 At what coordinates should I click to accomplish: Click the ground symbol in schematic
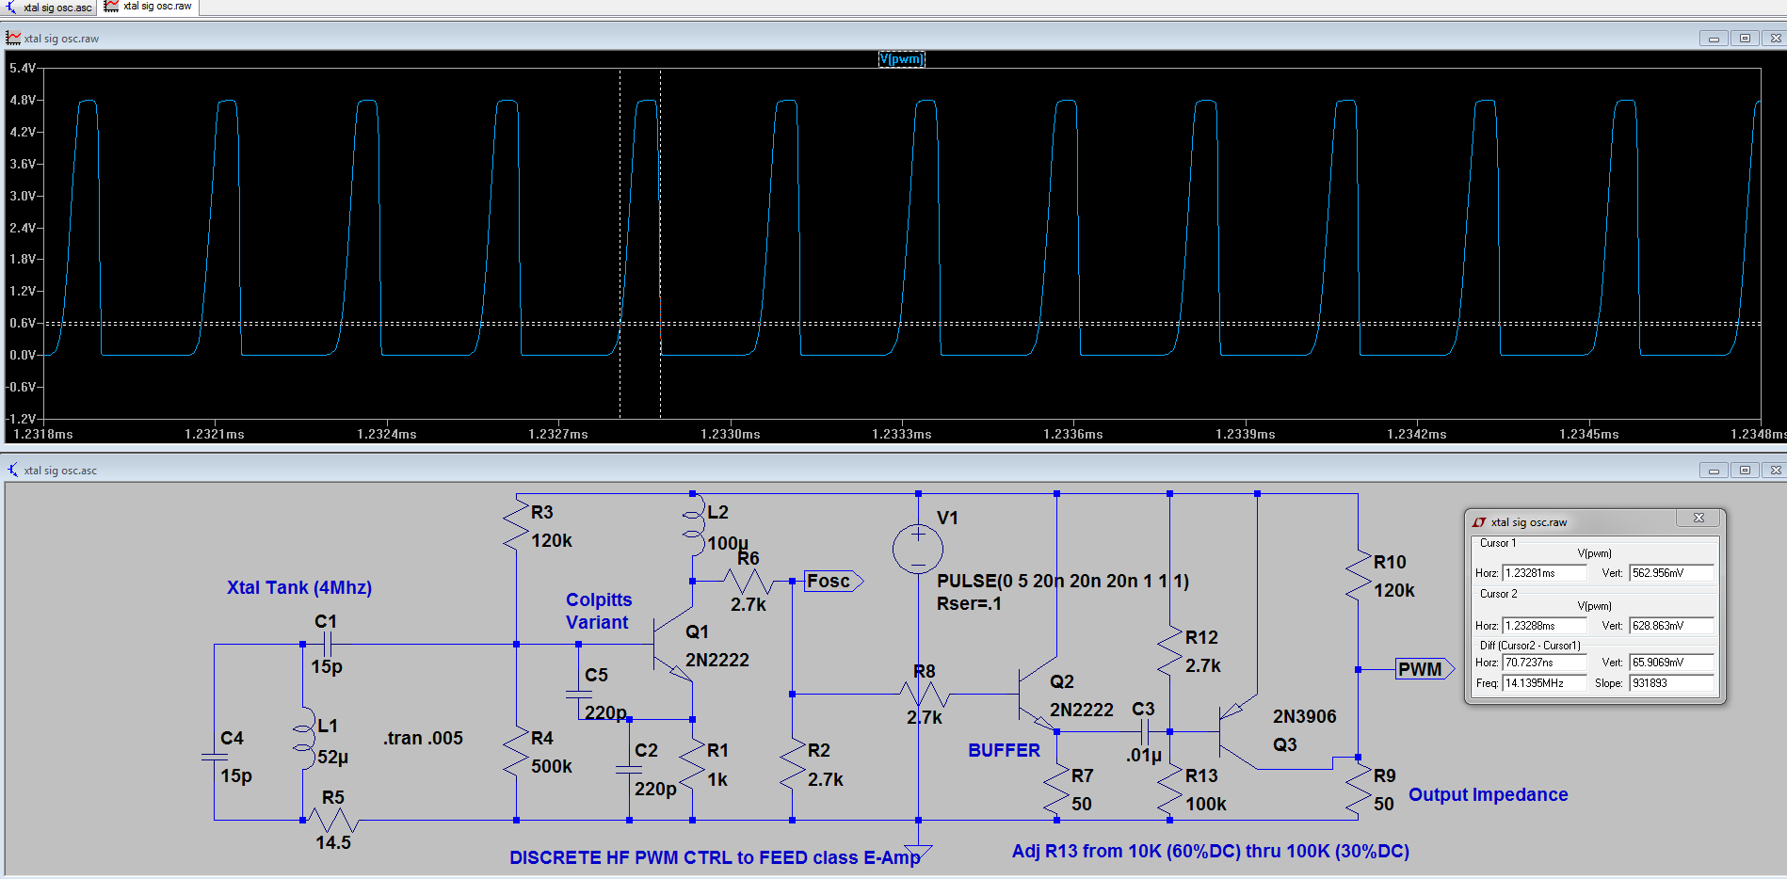pyautogui.click(x=918, y=853)
